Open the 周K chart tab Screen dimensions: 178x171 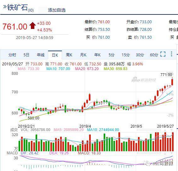[69, 55]
